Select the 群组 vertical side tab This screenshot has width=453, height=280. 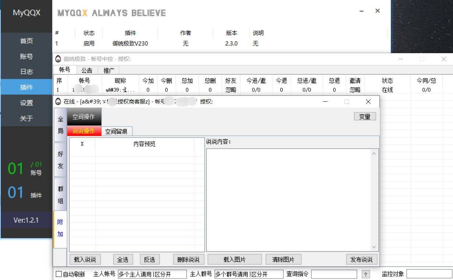60,194
